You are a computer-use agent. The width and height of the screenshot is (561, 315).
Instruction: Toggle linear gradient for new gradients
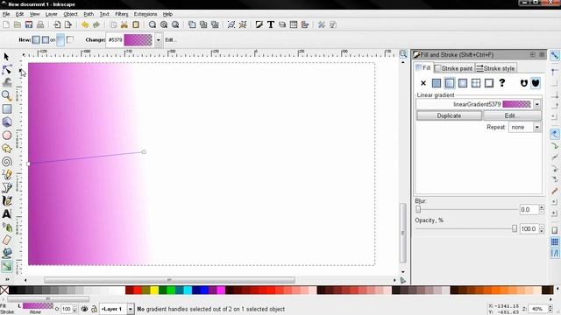36,40
